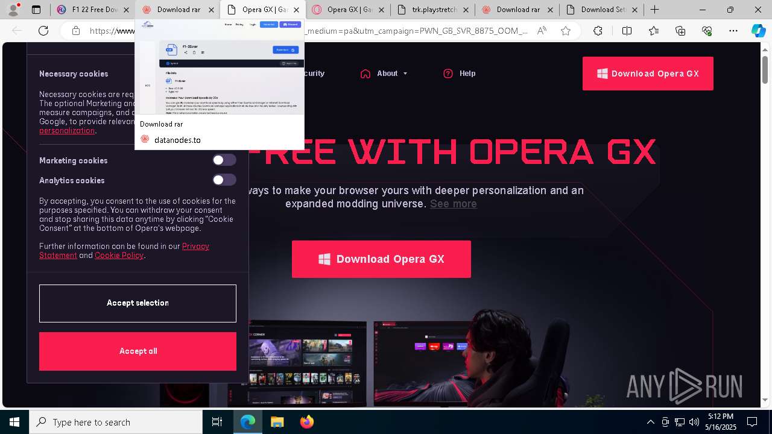Screen dimensions: 772x434
Task: Activate Read aloud icon in address bar
Action: tap(542, 31)
